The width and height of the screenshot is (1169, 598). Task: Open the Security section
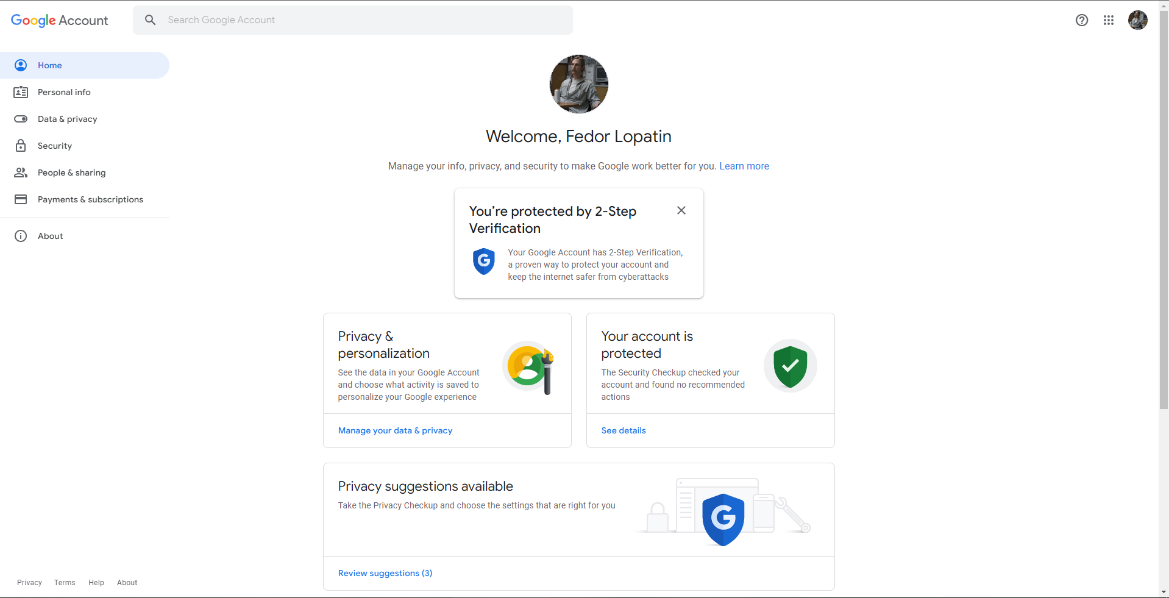coord(85,146)
